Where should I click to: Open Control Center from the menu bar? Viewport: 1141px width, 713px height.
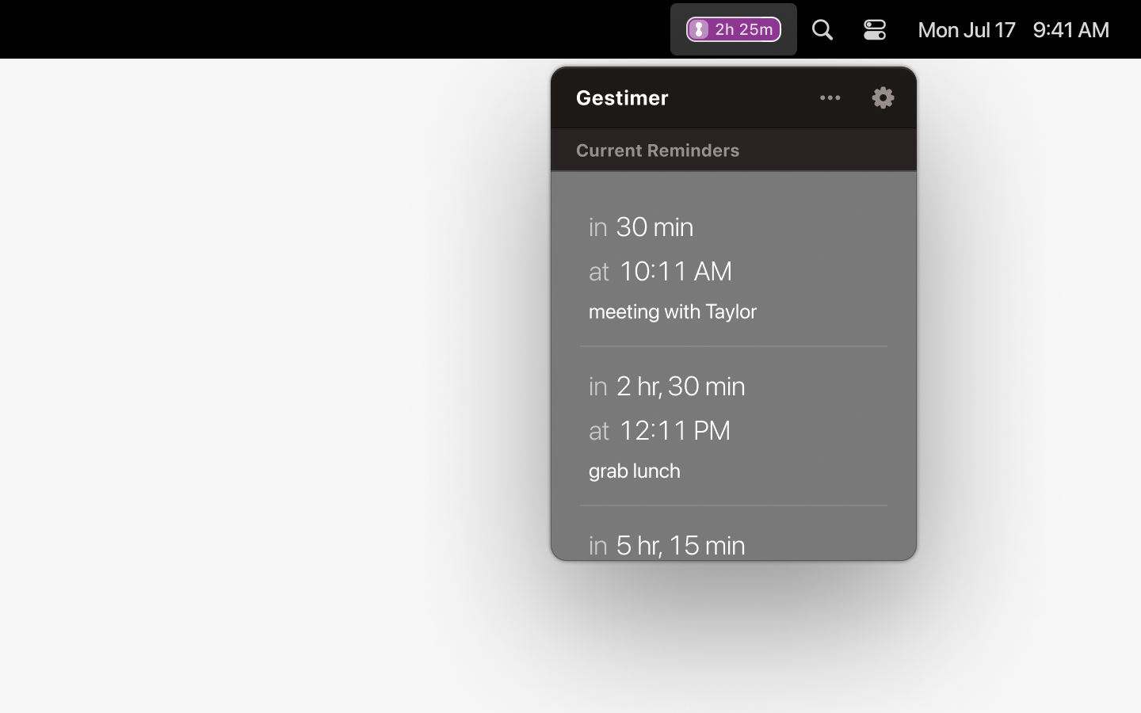coord(875,30)
